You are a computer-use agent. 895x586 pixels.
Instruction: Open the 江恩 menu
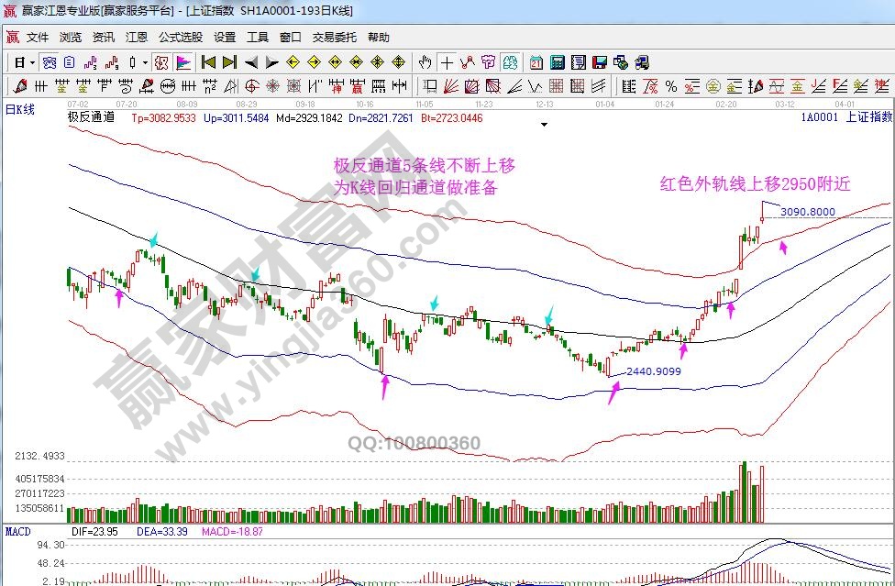point(137,38)
